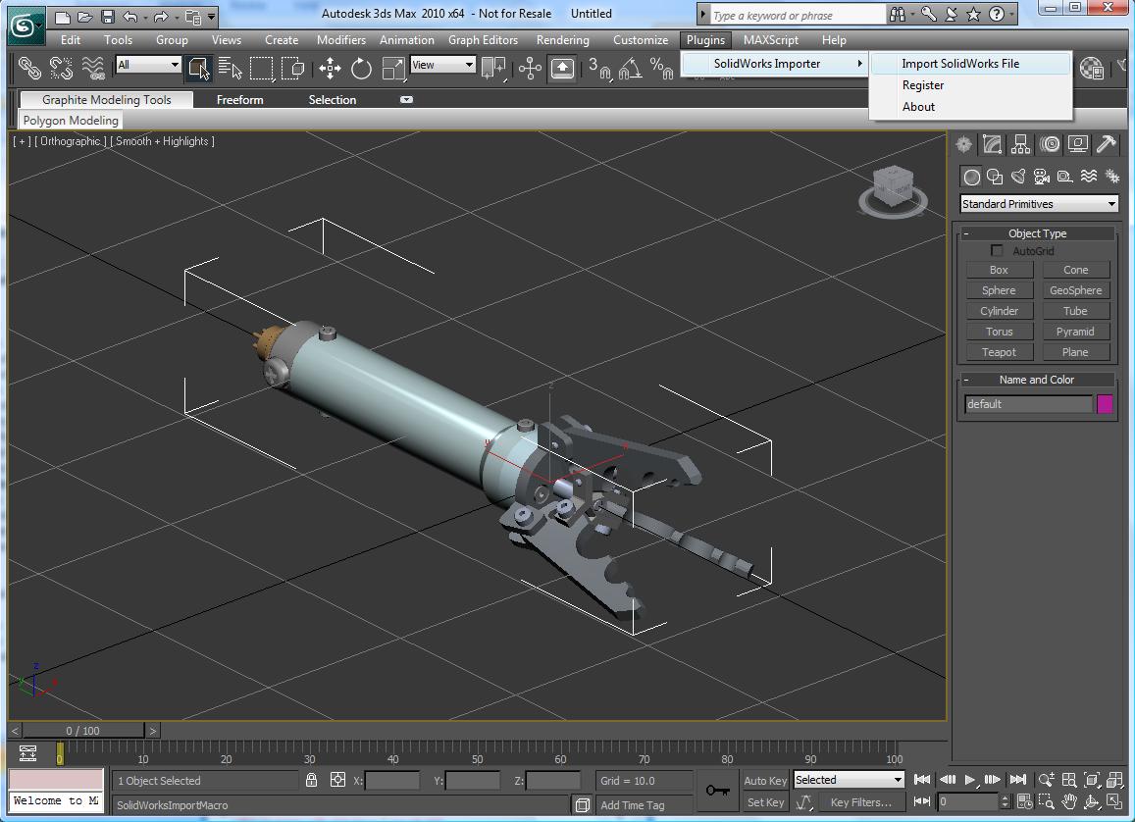This screenshot has height=822, width=1135.
Task: Play the animation
Action: pos(970,780)
